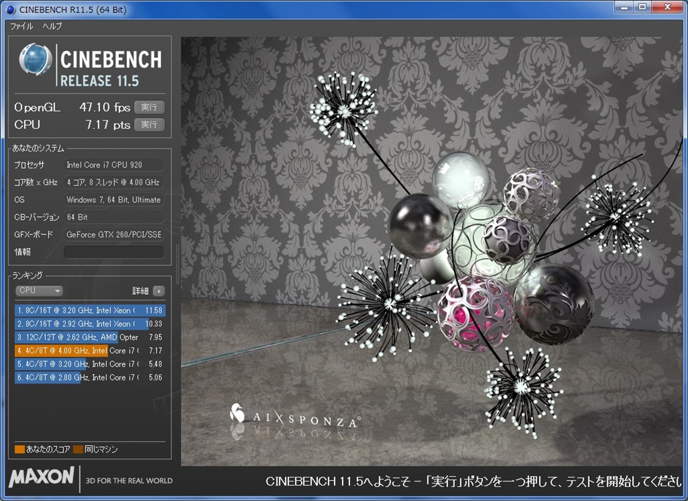Click the rendered scene preview image

pos(432,251)
